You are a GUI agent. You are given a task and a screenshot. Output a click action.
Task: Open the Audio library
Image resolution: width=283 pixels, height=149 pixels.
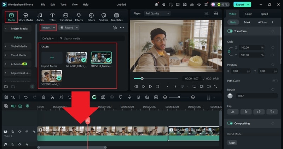pos(40,17)
